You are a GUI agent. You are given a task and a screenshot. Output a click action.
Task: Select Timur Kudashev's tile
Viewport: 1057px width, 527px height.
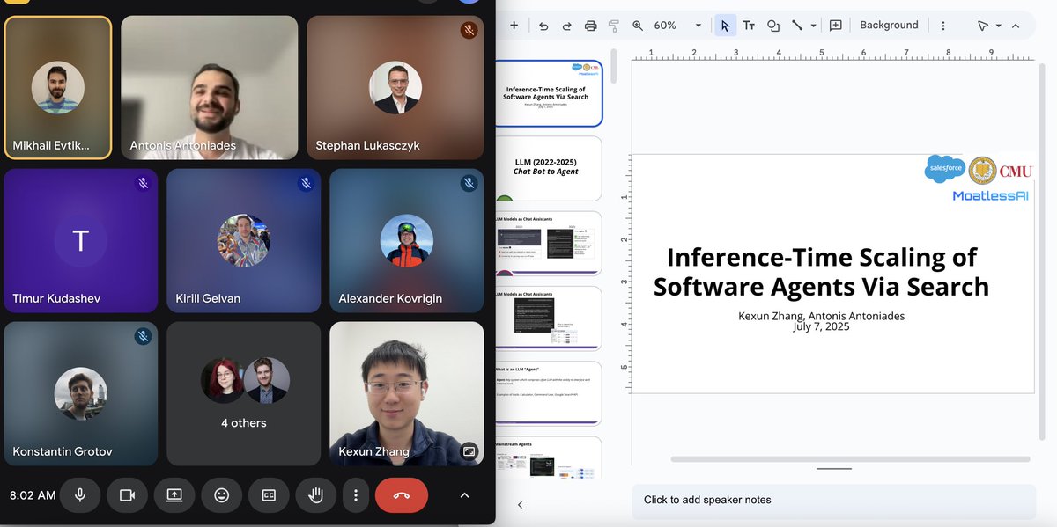pos(81,240)
